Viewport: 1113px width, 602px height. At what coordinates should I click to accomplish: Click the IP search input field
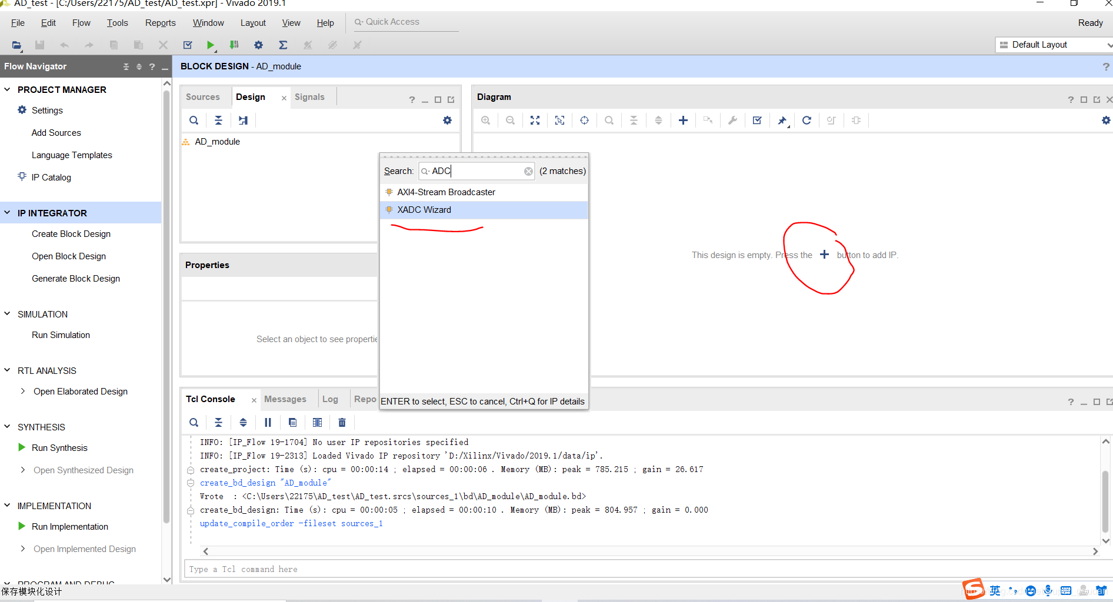point(476,171)
